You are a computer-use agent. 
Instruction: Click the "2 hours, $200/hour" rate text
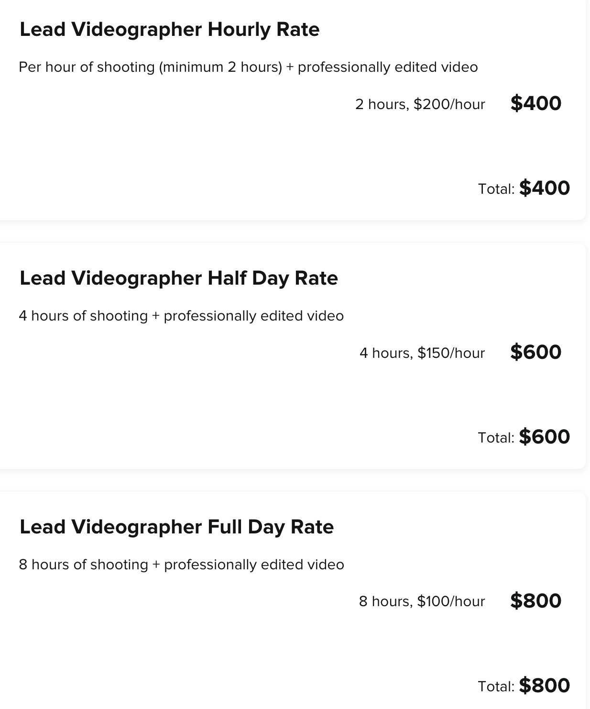[420, 104]
